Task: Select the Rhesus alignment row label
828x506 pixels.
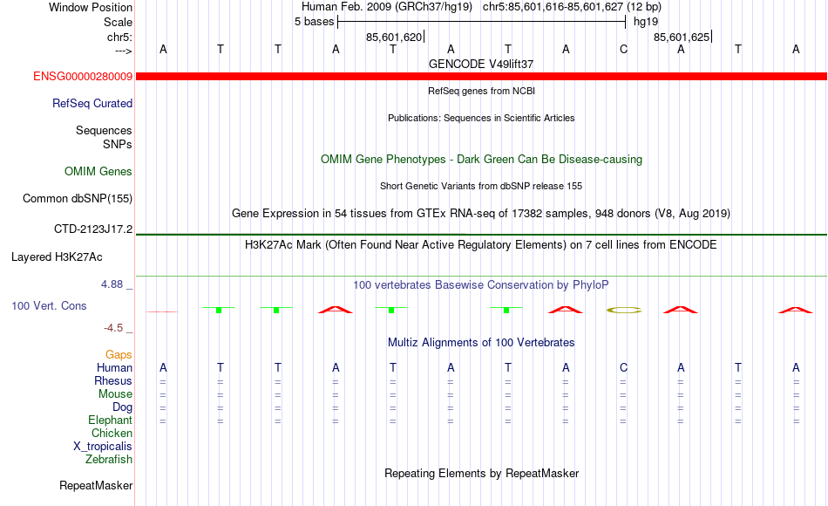Action: (113, 380)
